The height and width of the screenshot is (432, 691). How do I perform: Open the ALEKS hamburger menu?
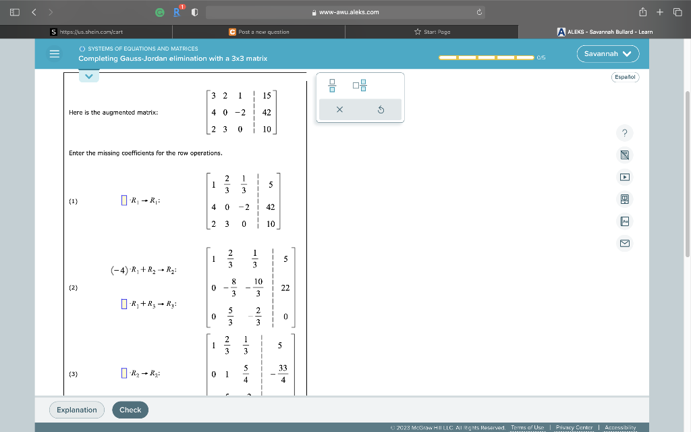[x=55, y=54]
